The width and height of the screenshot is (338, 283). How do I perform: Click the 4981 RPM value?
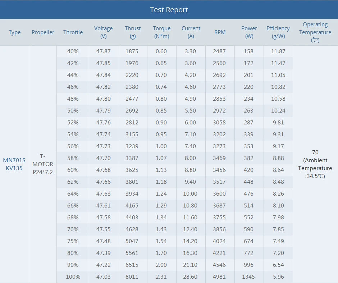click(219, 277)
